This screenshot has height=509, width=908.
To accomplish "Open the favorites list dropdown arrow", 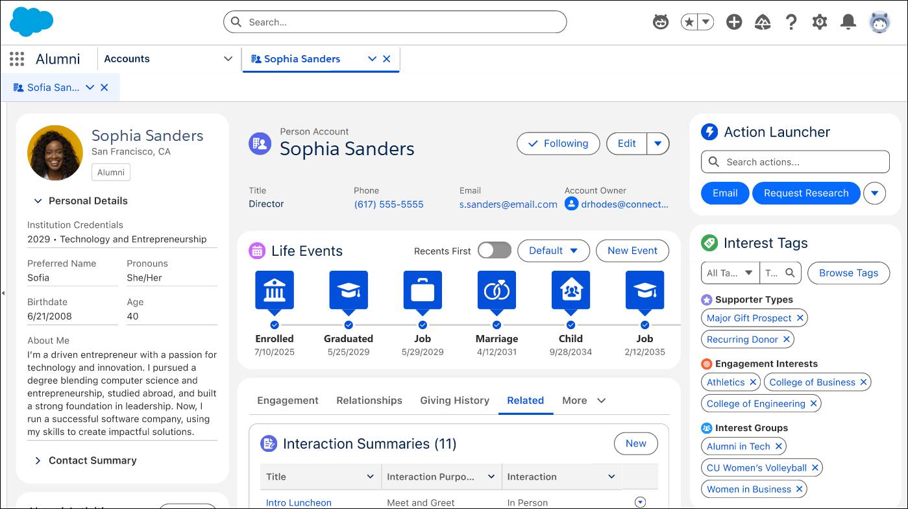I will (706, 22).
